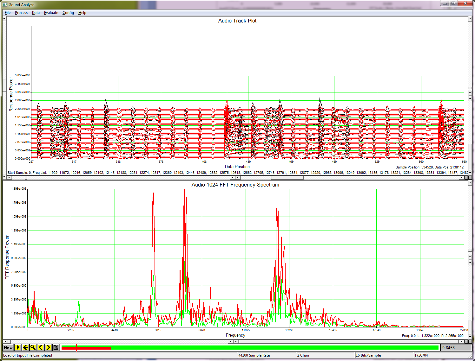Open the Help menu
Image resolution: width=475 pixels, height=361 pixels.
82,13
